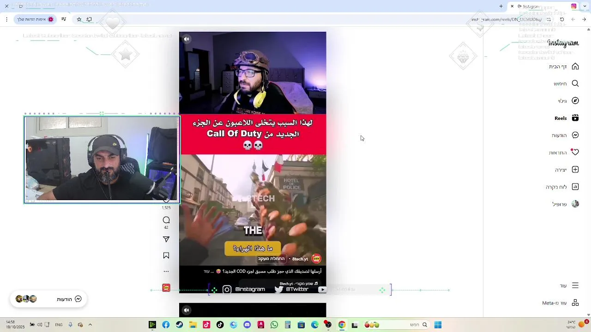Click the Instagram wordmark logo
The image size is (591, 332).
(563, 43)
